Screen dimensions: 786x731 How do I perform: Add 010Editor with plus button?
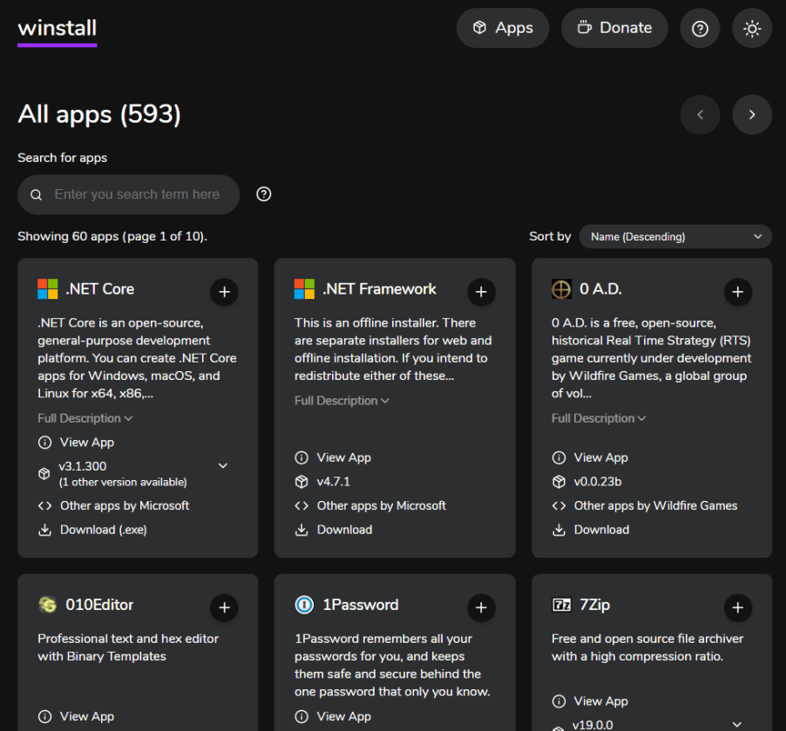pos(224,607)
